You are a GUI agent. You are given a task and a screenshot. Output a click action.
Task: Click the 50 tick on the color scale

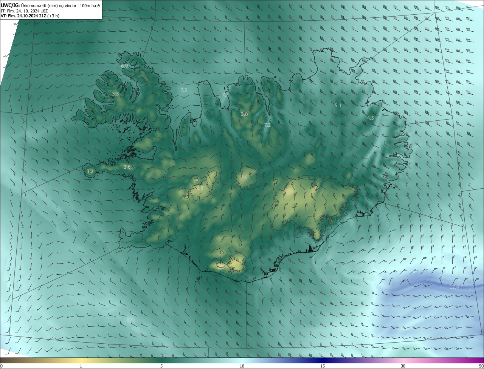click(481, 366)
